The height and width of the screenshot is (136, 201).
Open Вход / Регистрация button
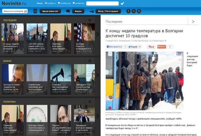[x=108, y=11]
